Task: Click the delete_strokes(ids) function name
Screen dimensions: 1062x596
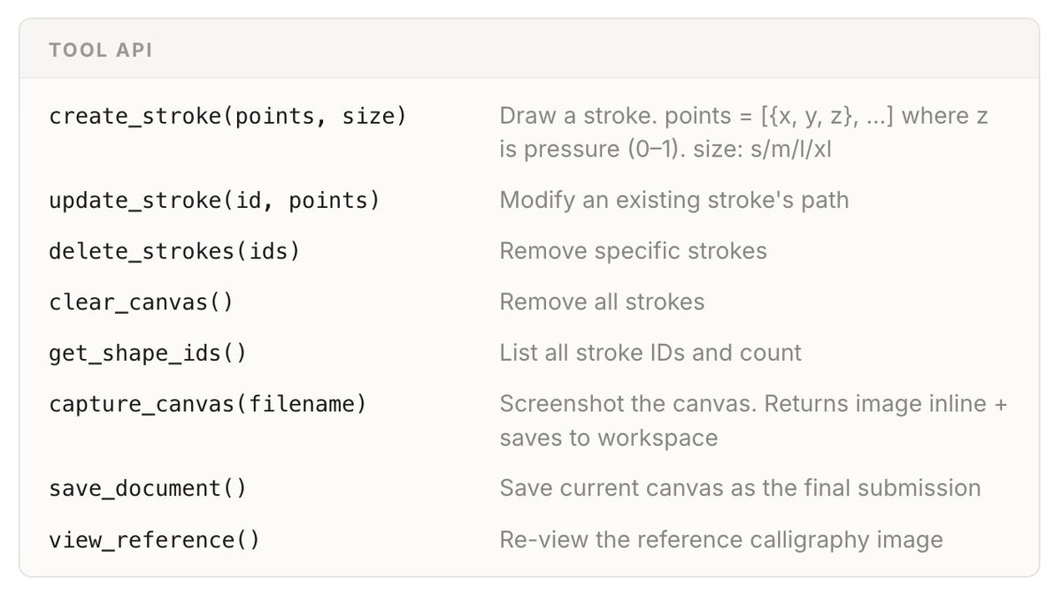Action: pyautogui.click(x=174, y=251)
